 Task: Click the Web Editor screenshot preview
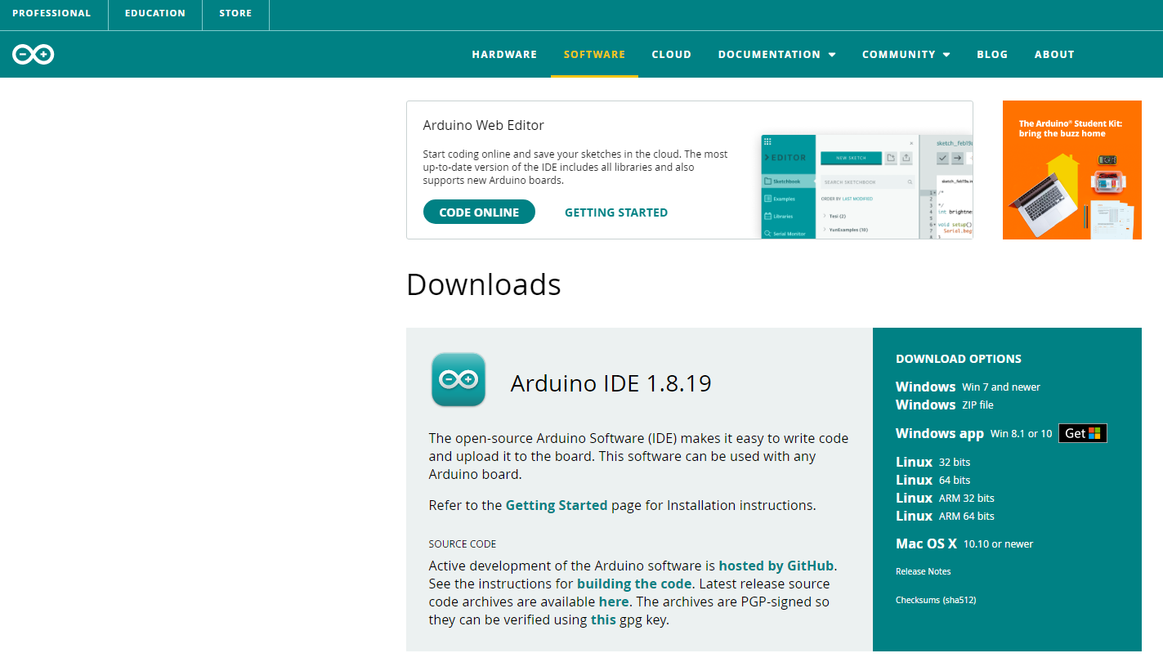[x=866, y=186]
